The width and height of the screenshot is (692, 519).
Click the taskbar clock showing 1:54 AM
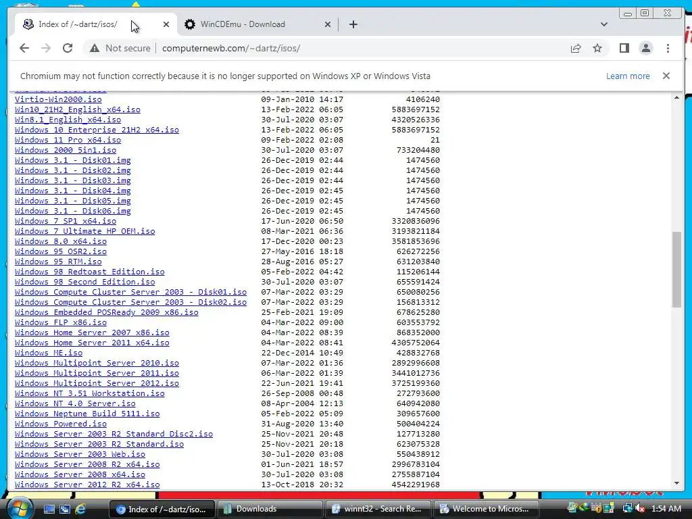[666, 509]
